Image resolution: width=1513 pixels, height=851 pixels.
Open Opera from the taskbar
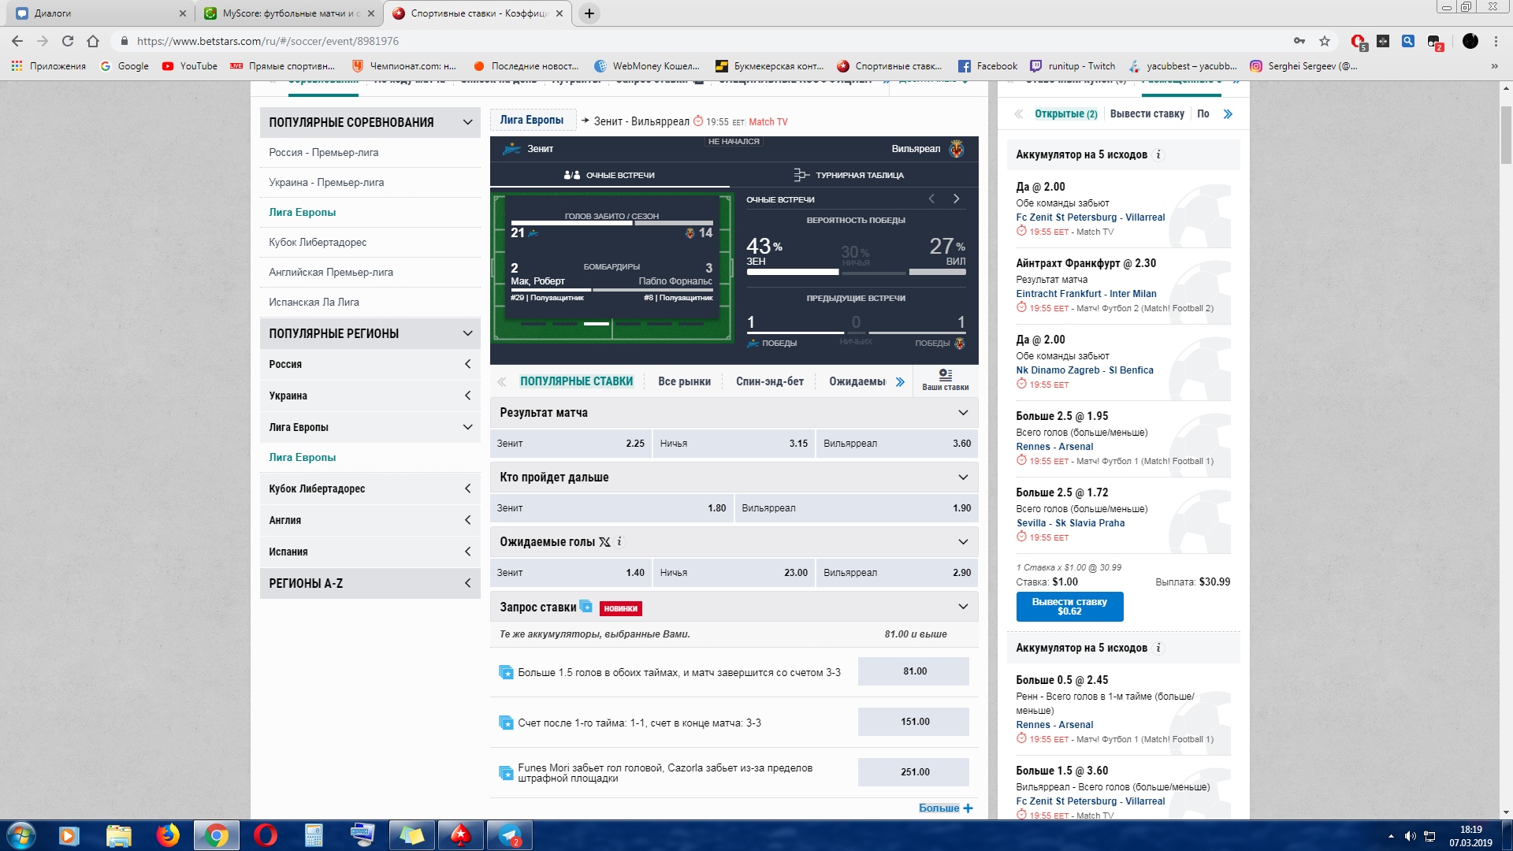click(x=266, y=835)
